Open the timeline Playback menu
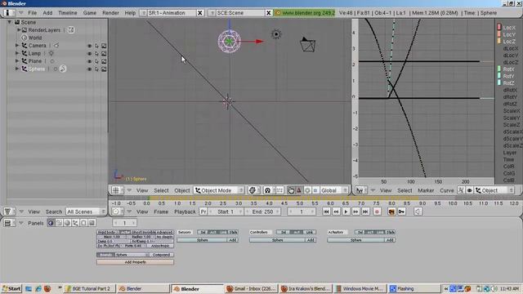The height and width of the screenshot is (294, 523). pos(185,212)
